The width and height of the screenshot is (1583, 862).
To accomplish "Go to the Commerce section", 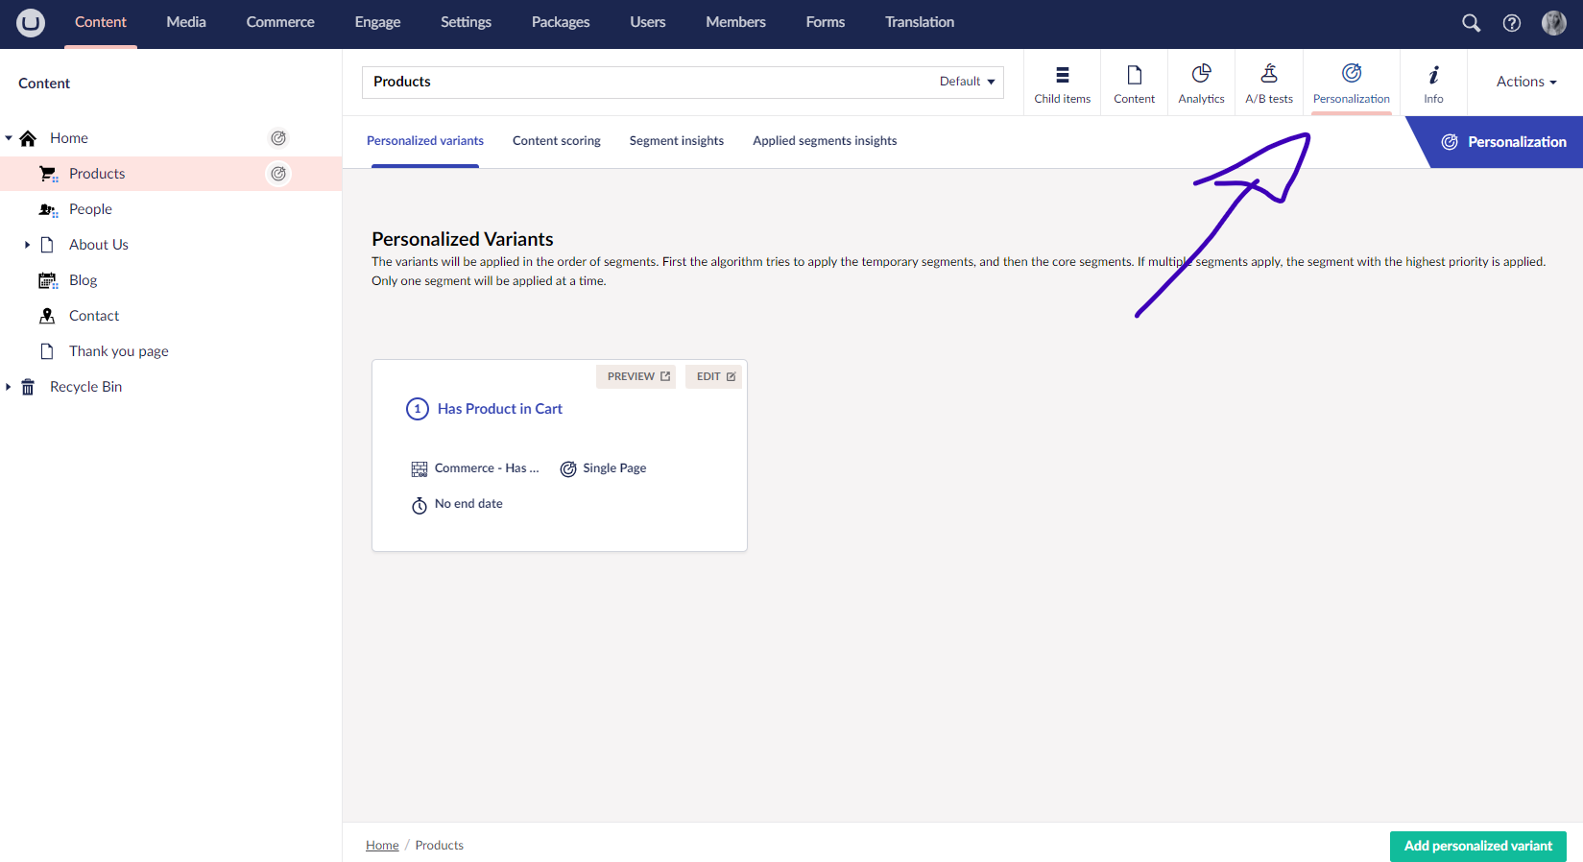I will [280, 22].
